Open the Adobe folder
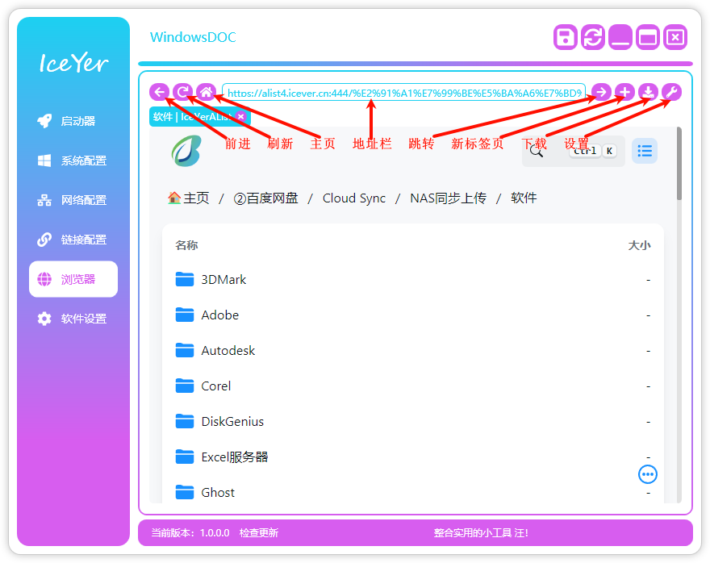This screenshot has height=563, width=710. pos(413,315)
